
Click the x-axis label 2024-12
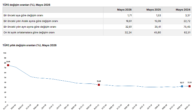coord(59,107)
